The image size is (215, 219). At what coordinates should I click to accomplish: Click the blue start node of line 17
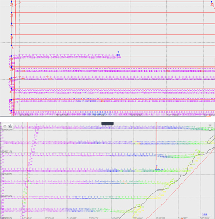pos(11,35)
